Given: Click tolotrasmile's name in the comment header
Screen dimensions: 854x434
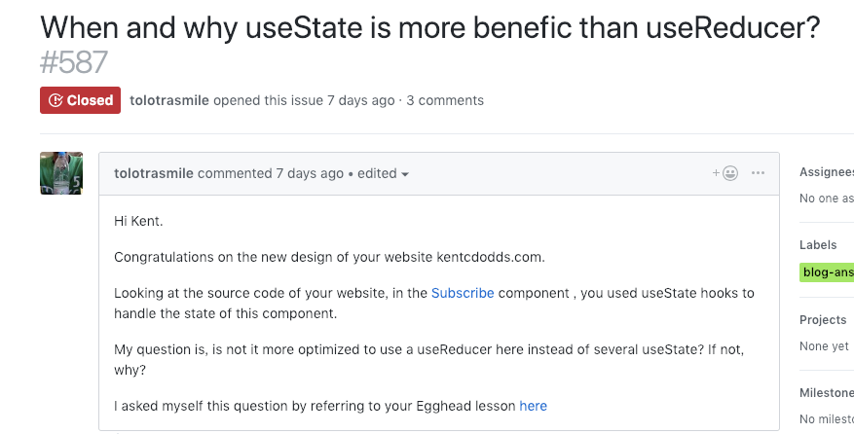Looking at the screenshot, I should [x=154, y=173].
